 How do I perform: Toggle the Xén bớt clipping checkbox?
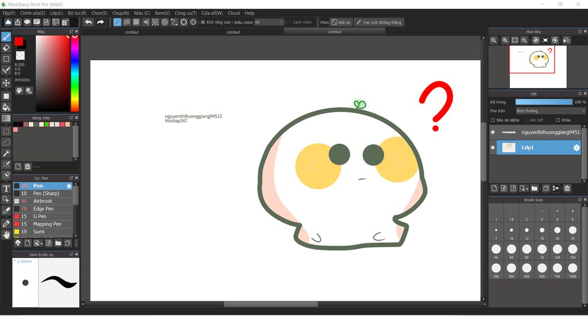click(x=526, y=120)
